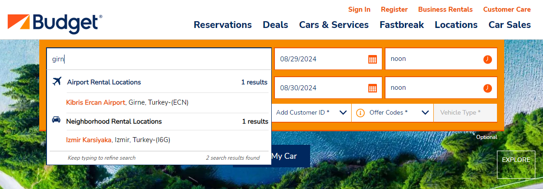543x189 pixels.
Task: Click the Budget logo
Action: tap(55, 23)
